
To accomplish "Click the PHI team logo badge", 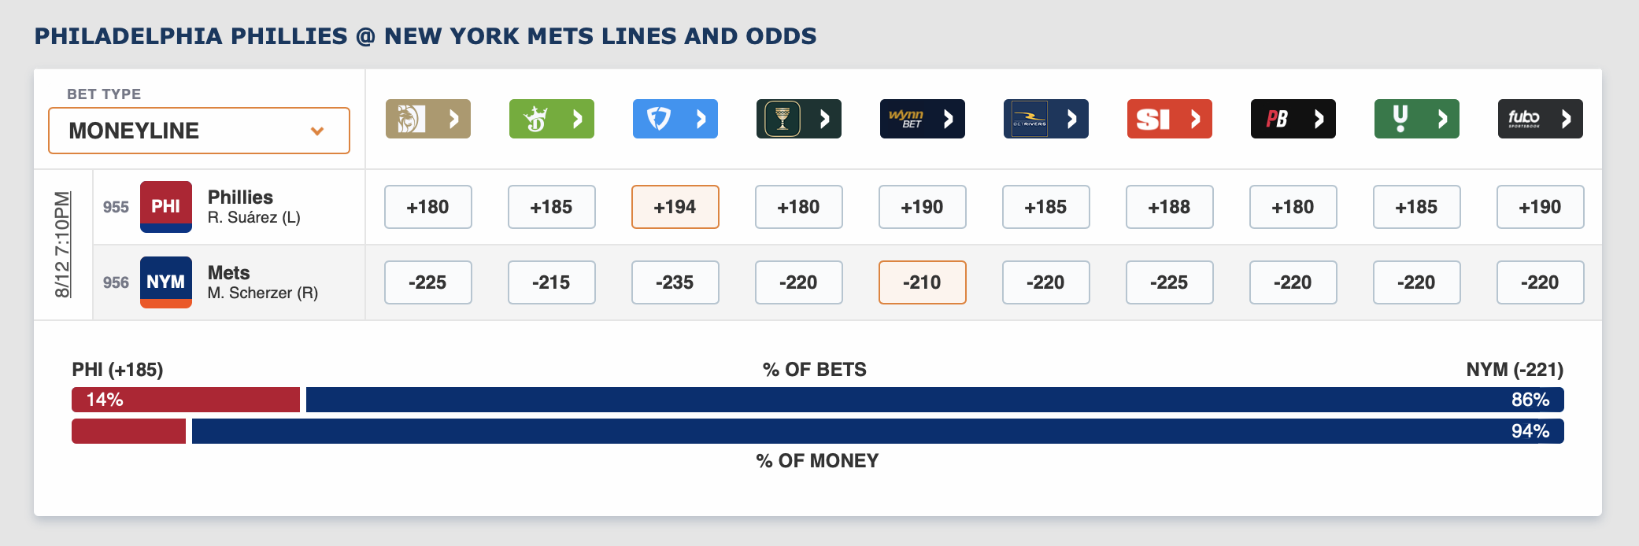I will (166, 207).
